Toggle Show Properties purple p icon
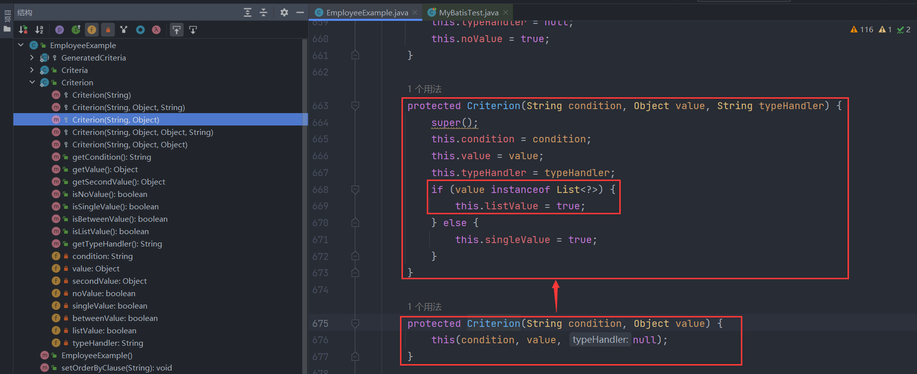 pyautogui.click(x=60, y=30)
